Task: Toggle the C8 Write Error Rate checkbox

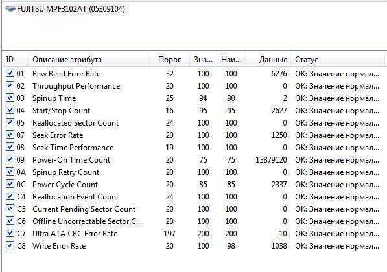Action: tap(10, 245)
